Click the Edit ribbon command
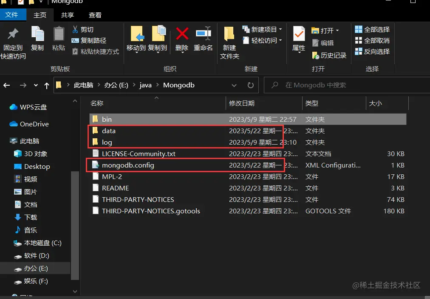Viewport: 430px width, 299px height. pos(323,43)
